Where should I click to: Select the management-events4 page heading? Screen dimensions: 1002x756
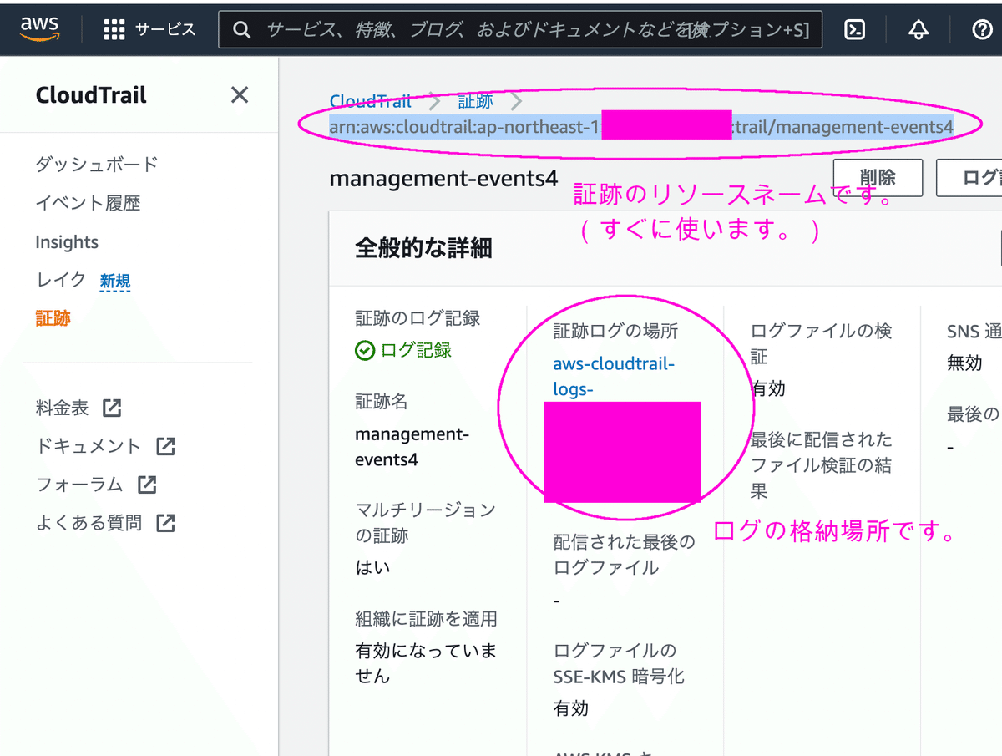click(x=443, y=178)
